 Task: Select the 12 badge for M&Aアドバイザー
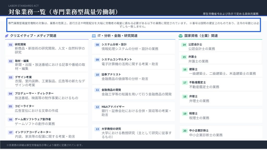(97, 107)
